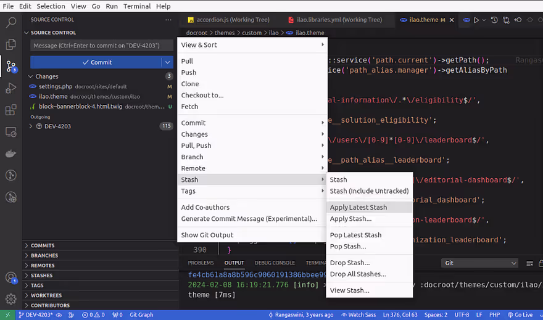Open file history clock icon
The width and height of the screenshot is (543, 320).
click(494, 20)
